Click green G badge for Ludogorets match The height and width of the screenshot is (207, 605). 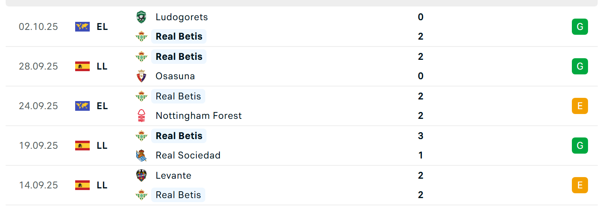pos(580,27)
